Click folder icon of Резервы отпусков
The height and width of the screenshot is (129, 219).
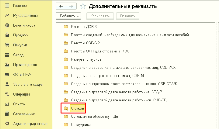coord(66,59)
